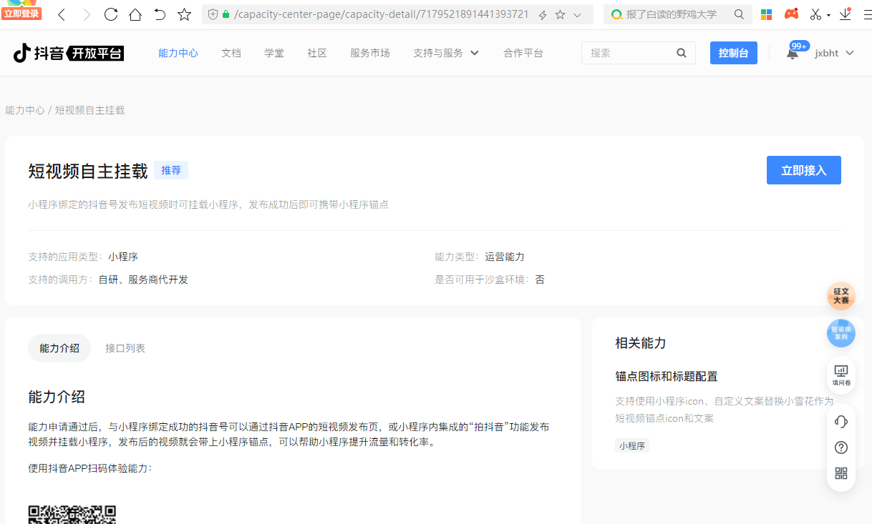
Task: Click the help question mark icon
Action: point(841,448)
